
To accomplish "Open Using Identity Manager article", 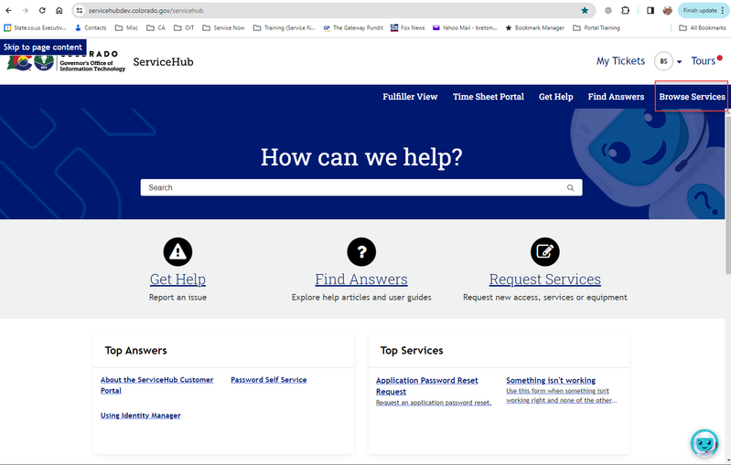I will (x=140, y=415).
